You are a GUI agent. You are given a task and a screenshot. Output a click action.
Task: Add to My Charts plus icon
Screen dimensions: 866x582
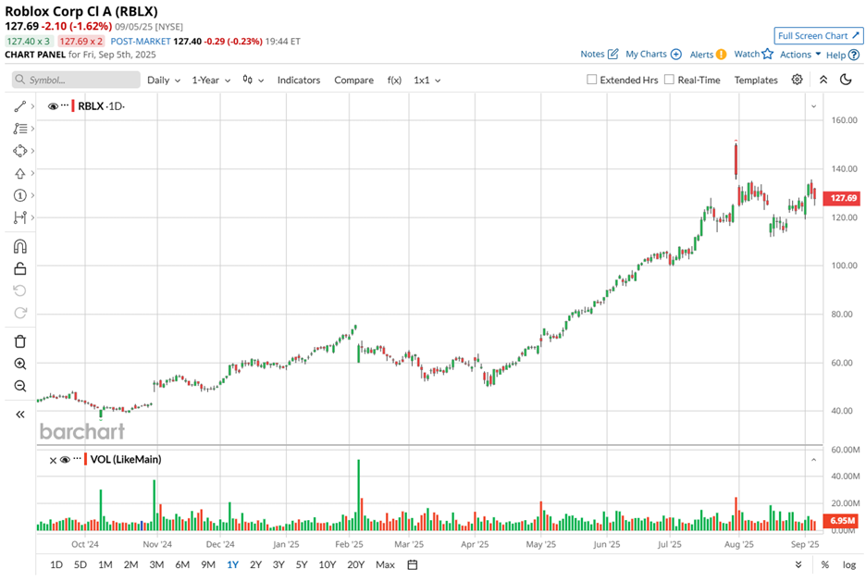pyautogui.click(x=676, y=54)
